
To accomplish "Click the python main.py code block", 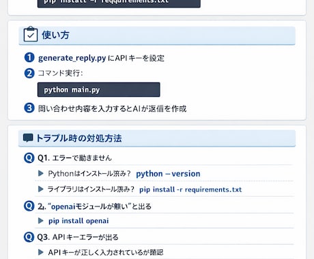I will [99, 89].
